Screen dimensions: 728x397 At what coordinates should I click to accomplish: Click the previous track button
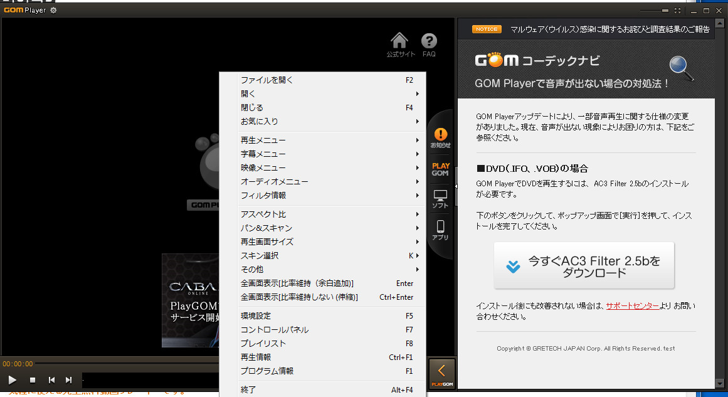pos(52,380)
